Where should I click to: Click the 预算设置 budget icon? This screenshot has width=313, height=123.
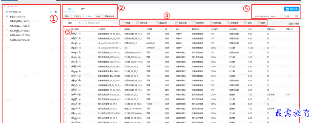[211, 23]
